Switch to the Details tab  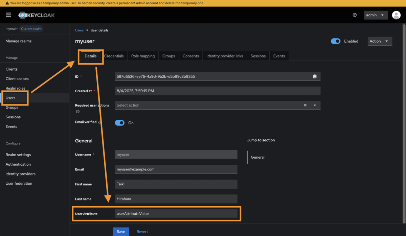(x=91, y=56)
